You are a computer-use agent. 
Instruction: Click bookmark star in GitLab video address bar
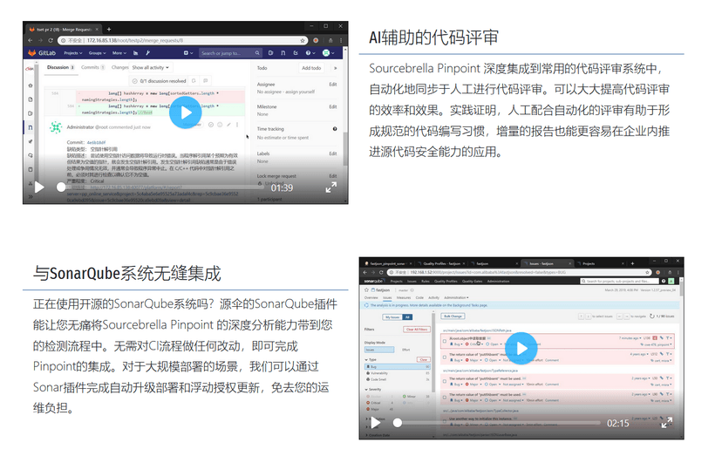pos(303,40)
